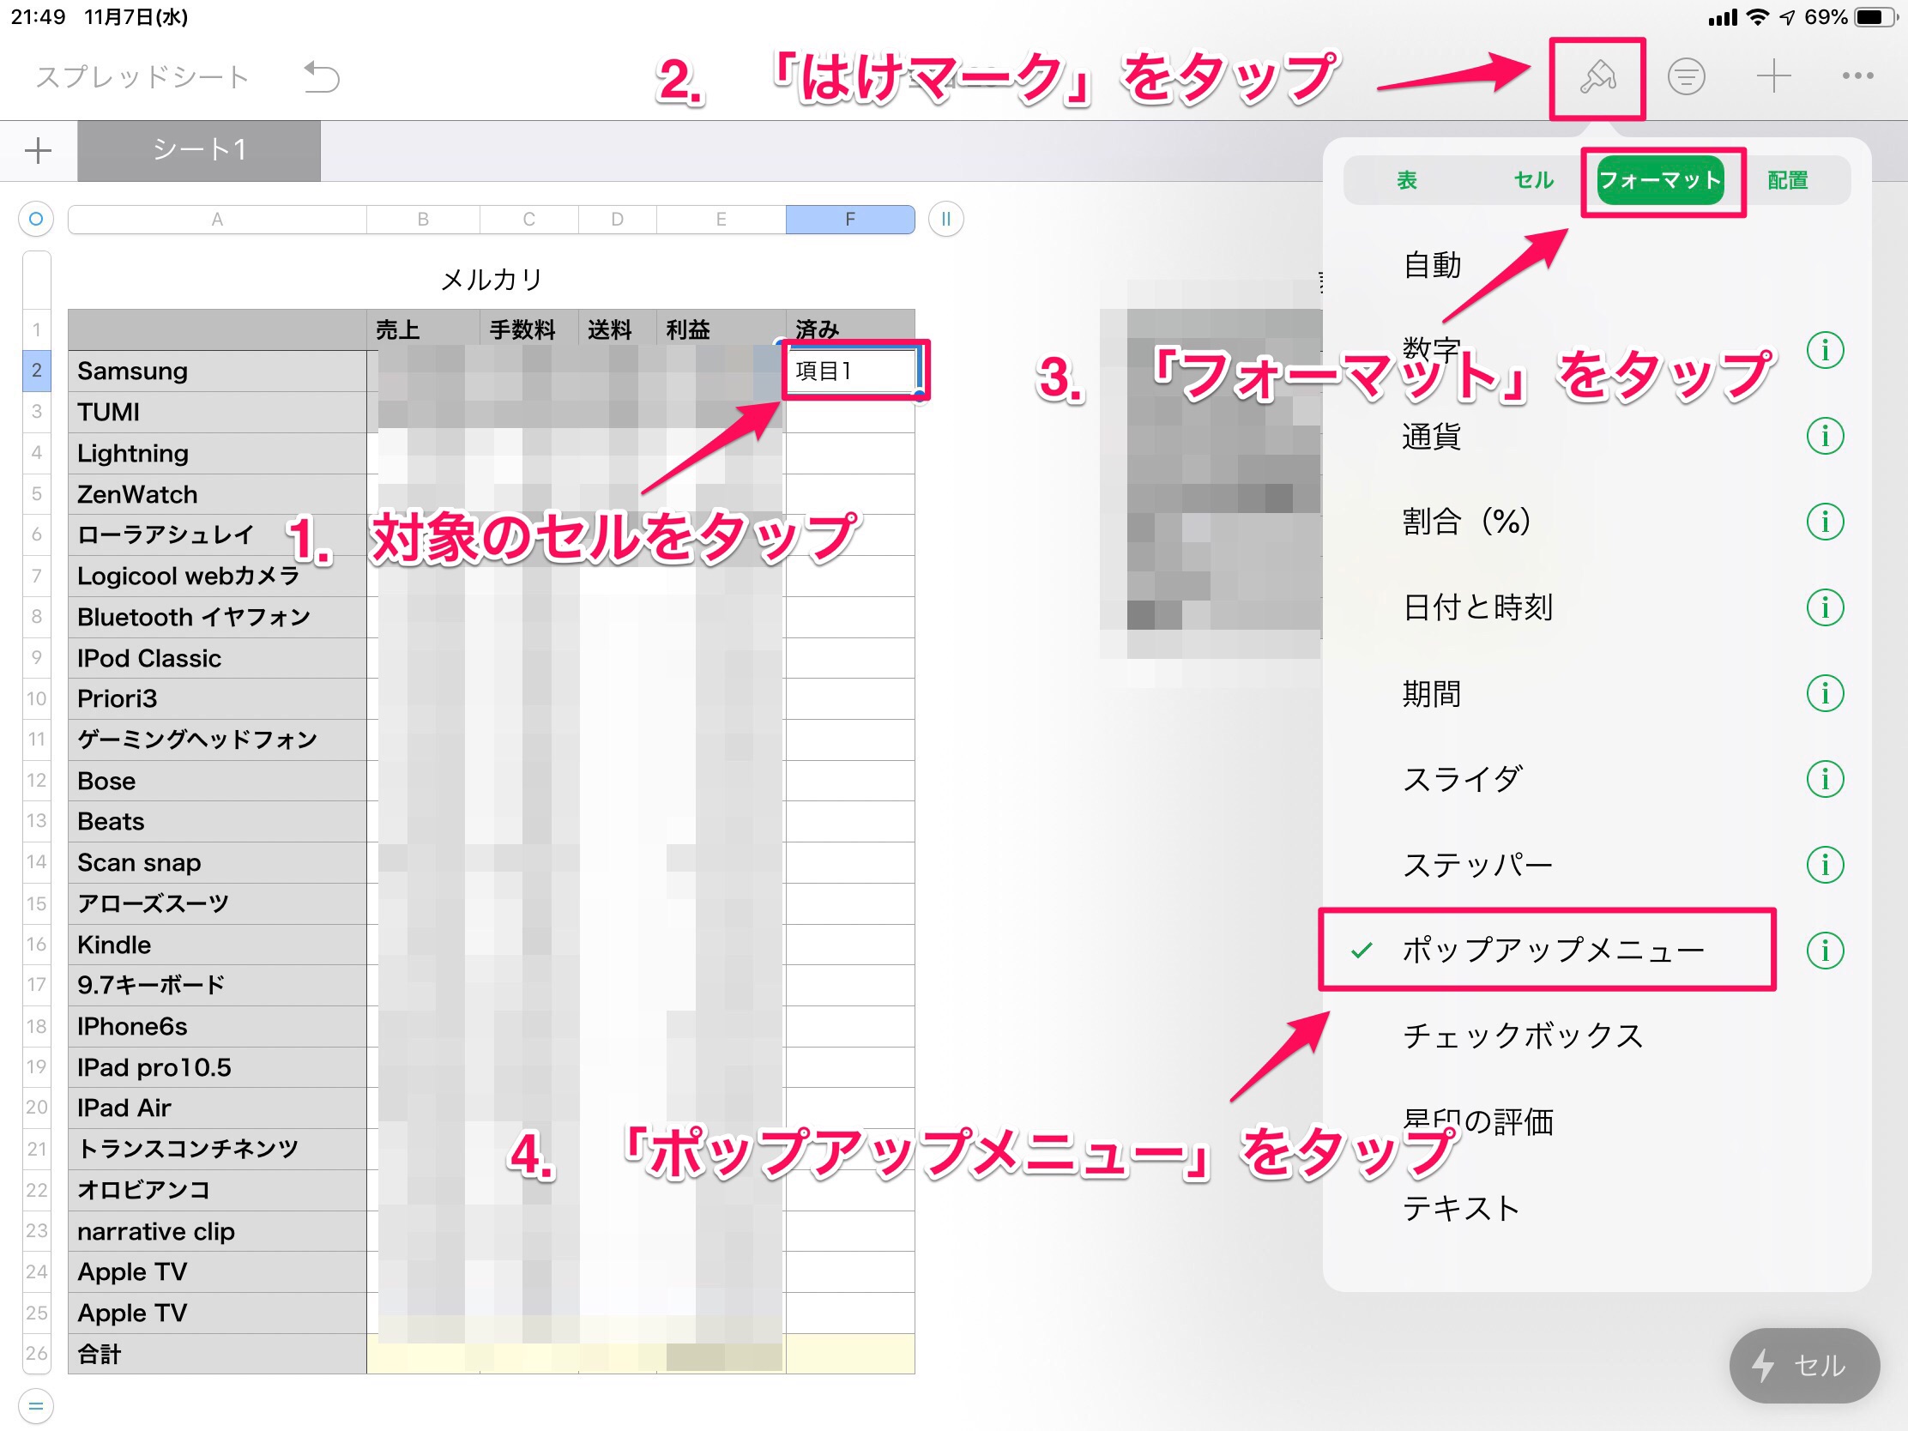
Task: Select the Kindle cell
Action: tap(217, 945)
